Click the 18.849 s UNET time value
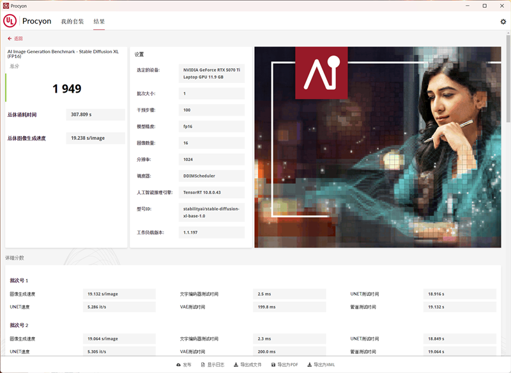511x373 pixels. coord(460,339)
